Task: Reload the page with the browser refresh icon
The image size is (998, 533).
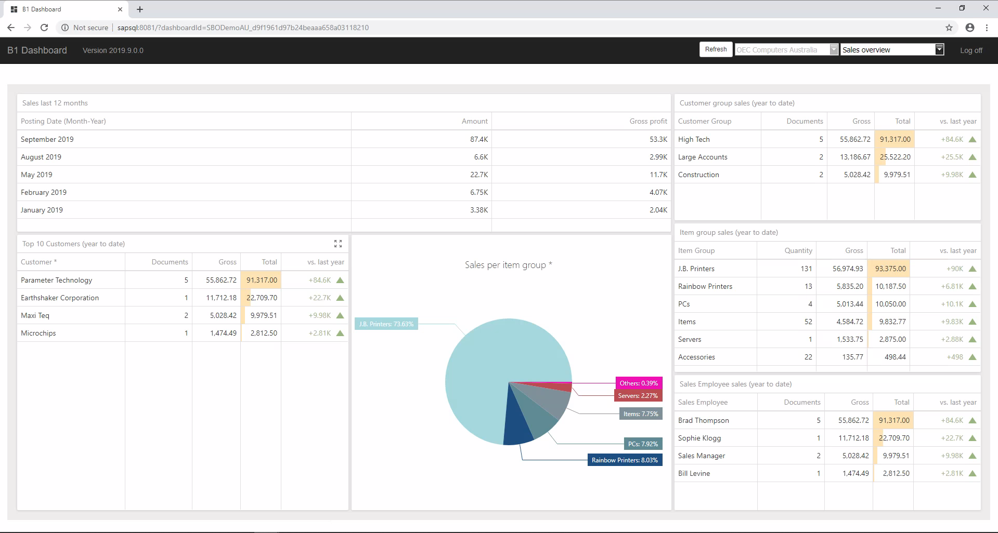Action: tap(44, 28)
